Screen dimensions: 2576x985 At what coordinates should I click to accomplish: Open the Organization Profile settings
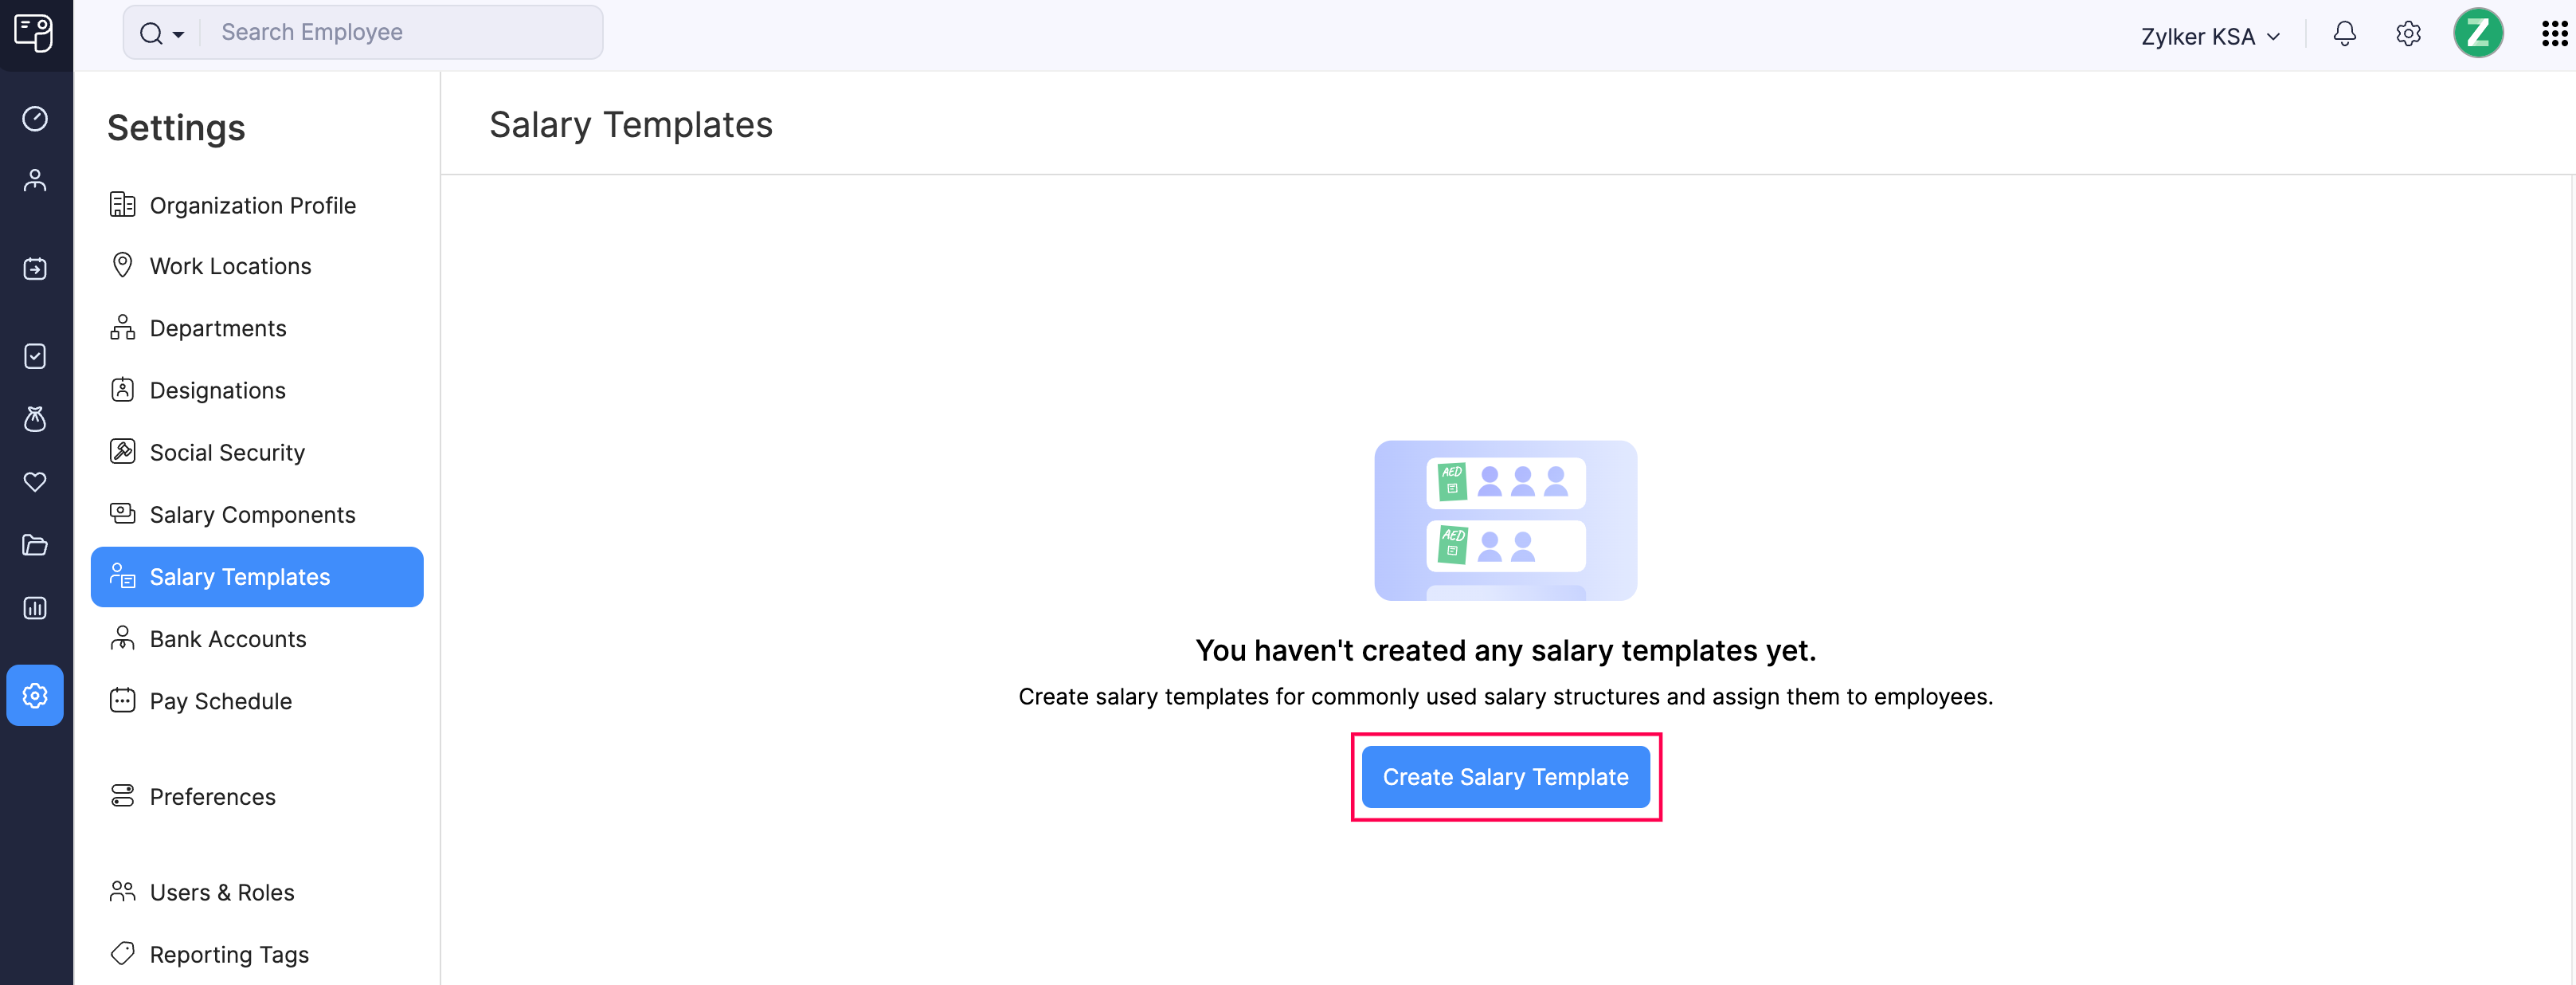pos(252,205)
